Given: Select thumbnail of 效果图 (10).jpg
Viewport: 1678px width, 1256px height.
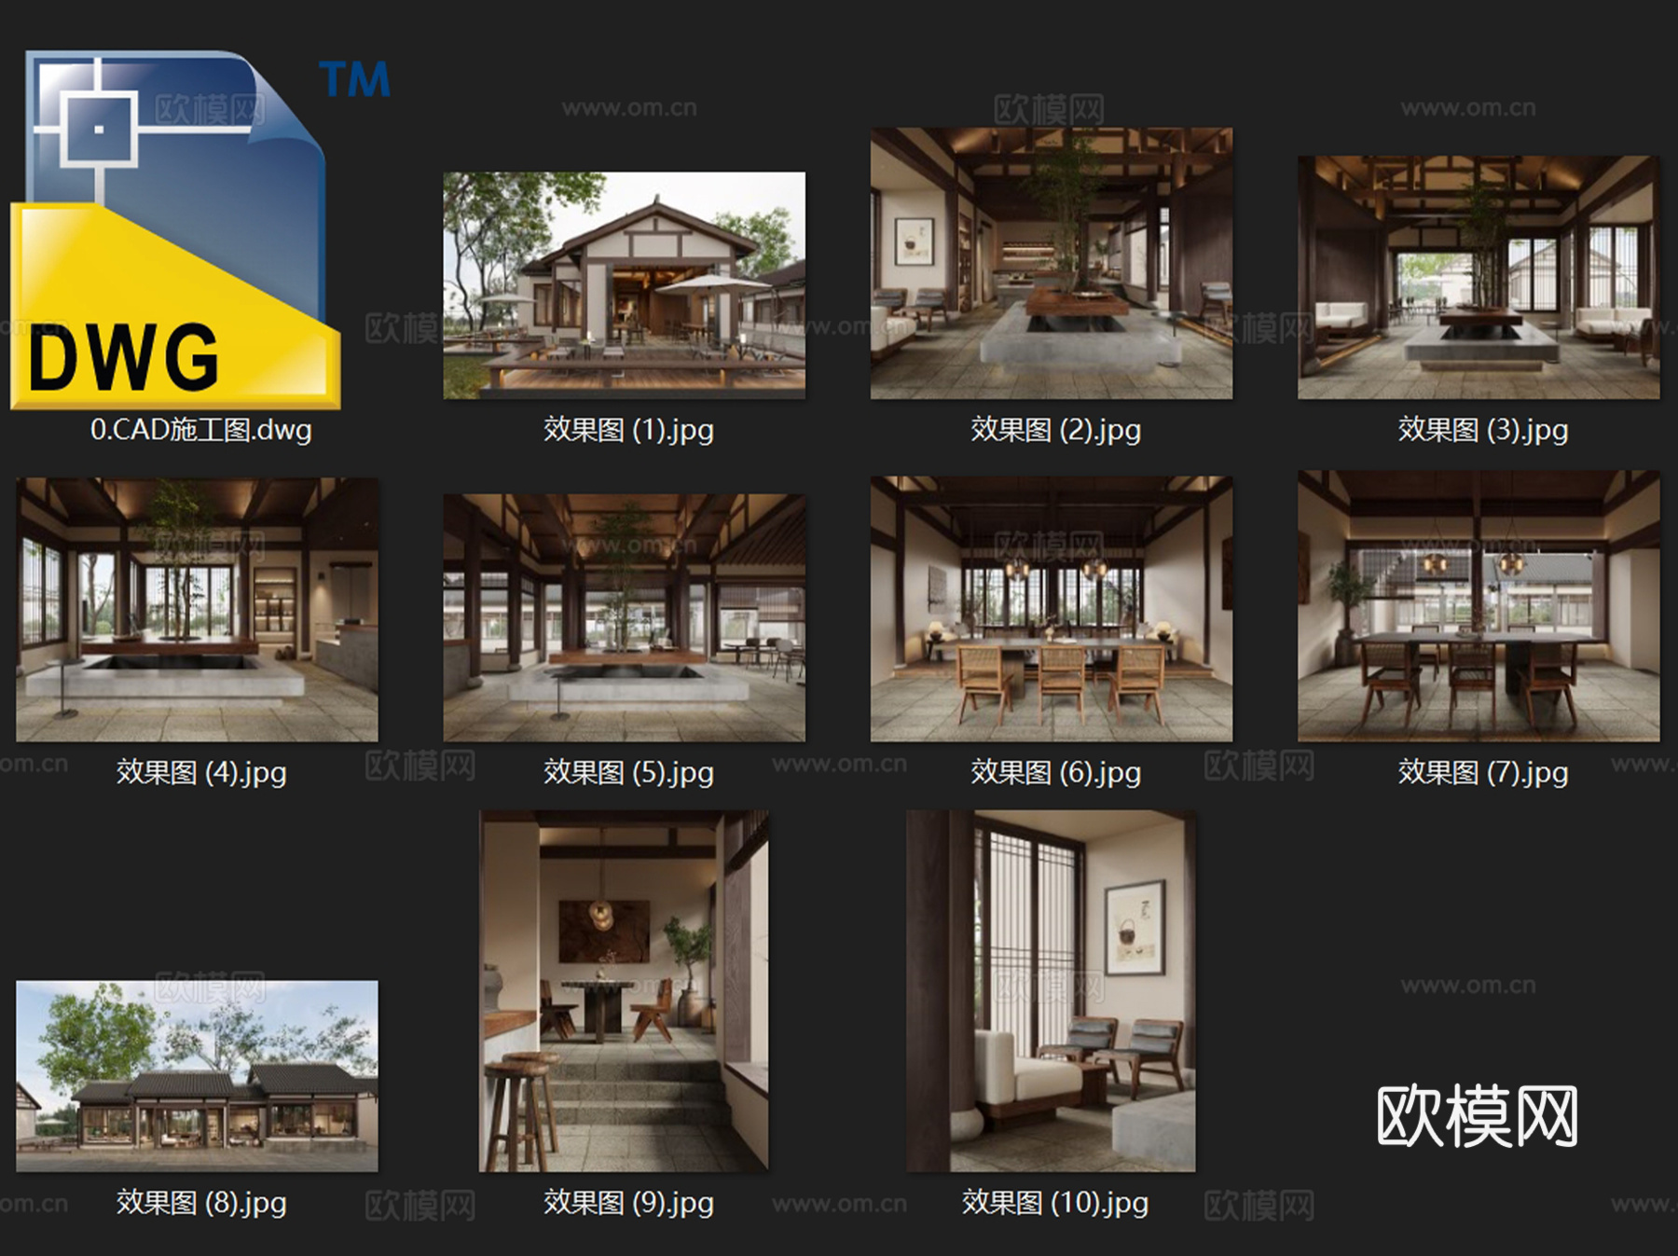Looking at the screenshot, I should tap(1052, 991).
